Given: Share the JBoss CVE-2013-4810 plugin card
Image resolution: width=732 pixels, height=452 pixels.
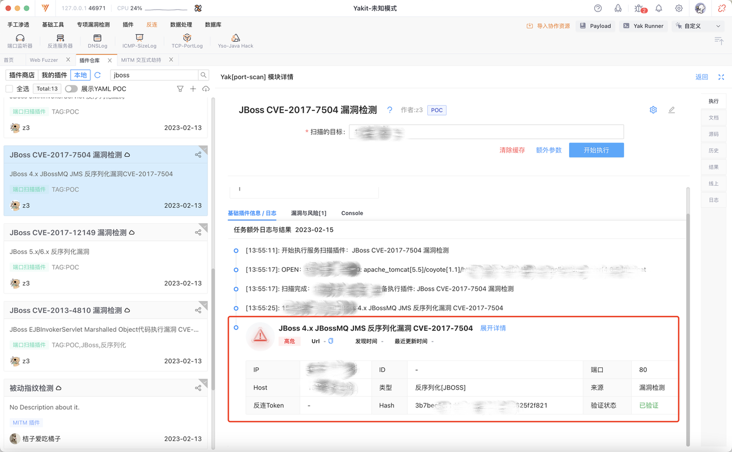Looking at the screenshot, I should coord(198,311).
